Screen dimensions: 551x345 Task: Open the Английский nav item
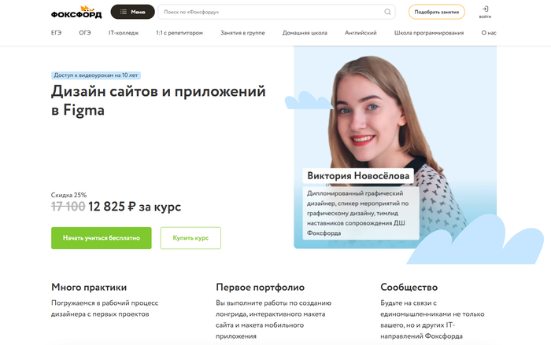tap(361, 33)
